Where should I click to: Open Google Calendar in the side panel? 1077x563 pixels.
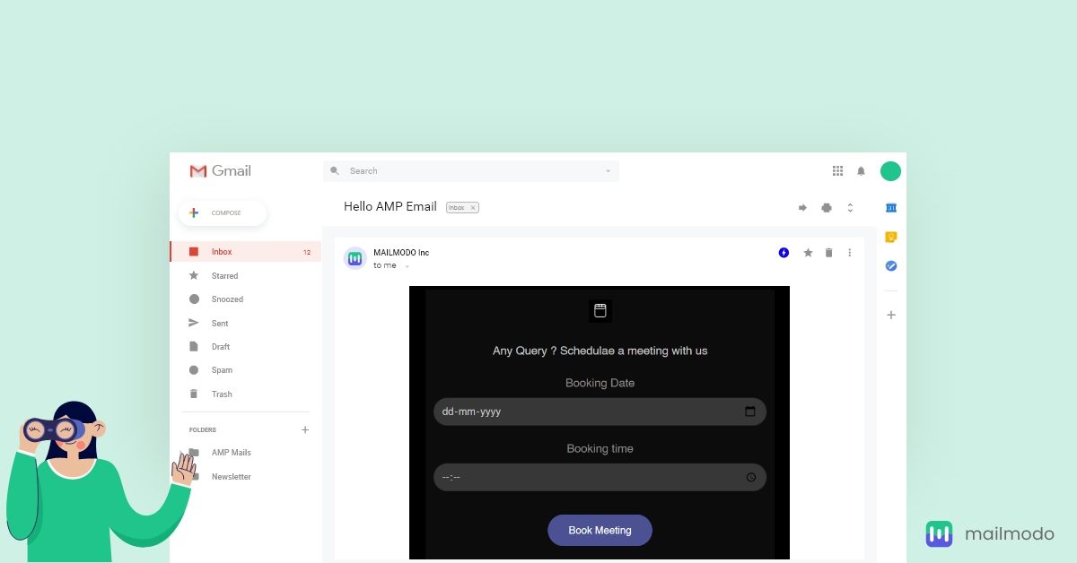pyautogui.click(x=890, y=207)
